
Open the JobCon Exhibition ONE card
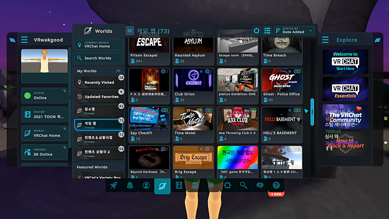pyautogui.click(x=237, y=86)
